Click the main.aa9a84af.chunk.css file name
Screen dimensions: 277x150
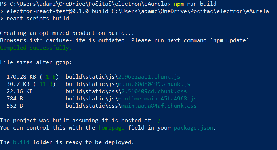159,106
